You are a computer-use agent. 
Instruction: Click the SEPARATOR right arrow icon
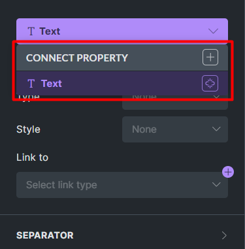(x=224, y=235)
